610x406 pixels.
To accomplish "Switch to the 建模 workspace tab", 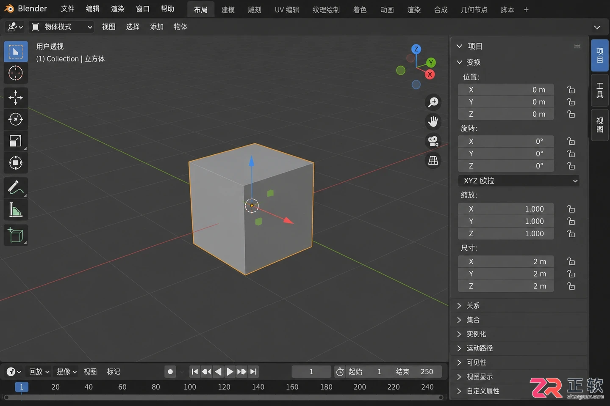I will [228, 10].
